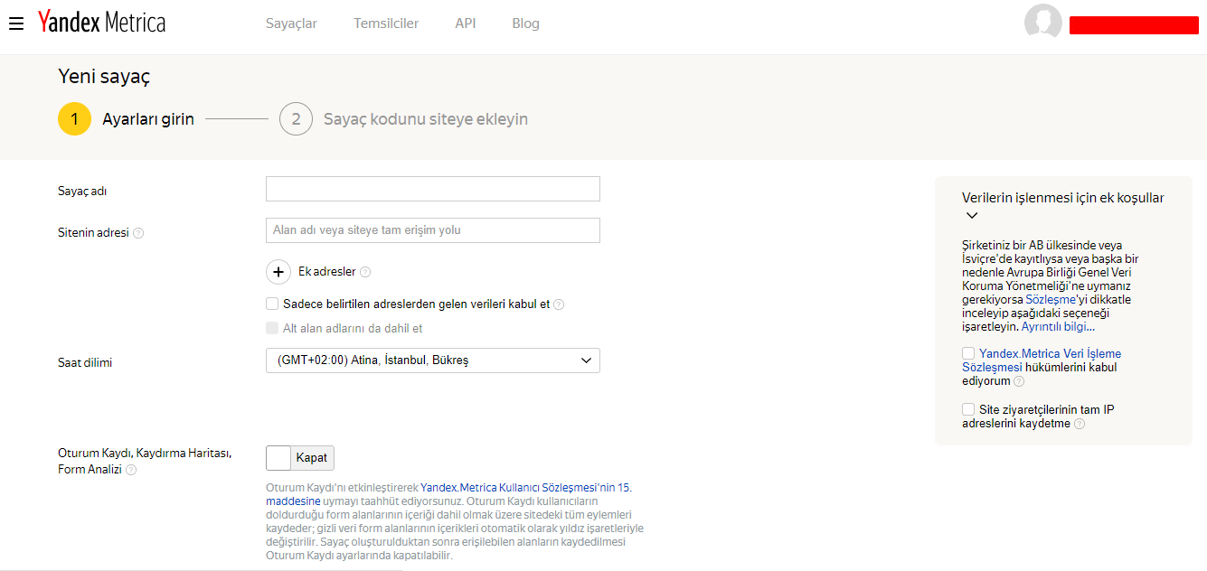Open the Blog menu item
Image resolution: width=1207 pixels, height=571 pixels.
[x=525, y=23]
